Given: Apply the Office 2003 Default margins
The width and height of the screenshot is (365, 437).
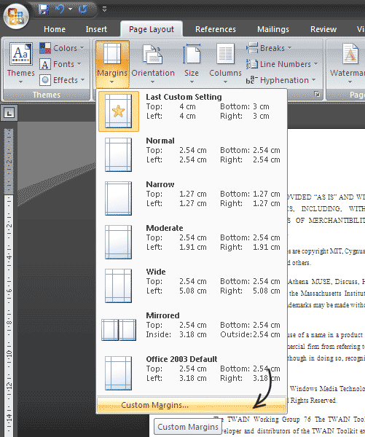Looking at the screenshot, I should point(192,373).
